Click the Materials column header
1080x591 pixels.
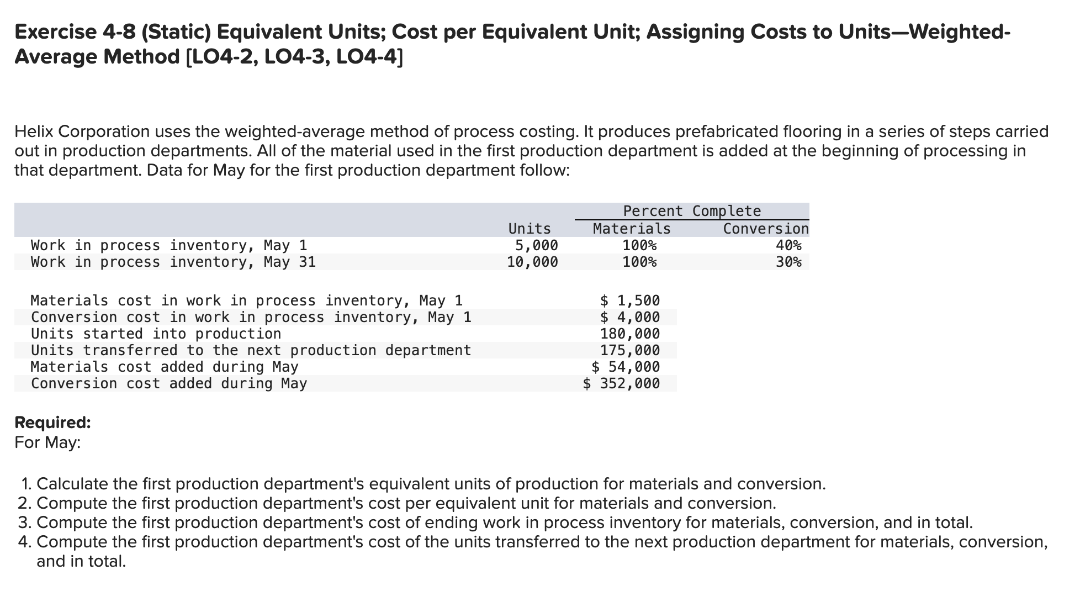point(631,228)
